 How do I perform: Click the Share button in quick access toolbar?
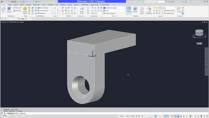tap(38, 2)
